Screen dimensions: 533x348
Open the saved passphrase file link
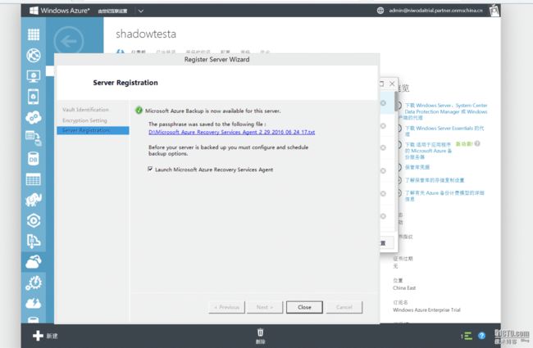point(232,132)
